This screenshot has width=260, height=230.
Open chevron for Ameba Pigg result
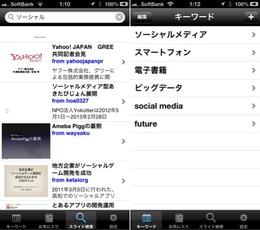point(123,141)
